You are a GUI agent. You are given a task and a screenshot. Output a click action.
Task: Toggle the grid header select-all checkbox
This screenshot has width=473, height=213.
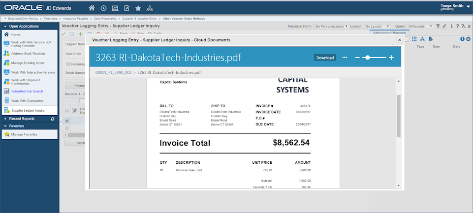click(x=67, y=111)
